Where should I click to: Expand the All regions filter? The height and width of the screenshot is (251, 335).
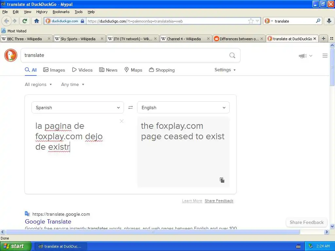pos(39,85)
